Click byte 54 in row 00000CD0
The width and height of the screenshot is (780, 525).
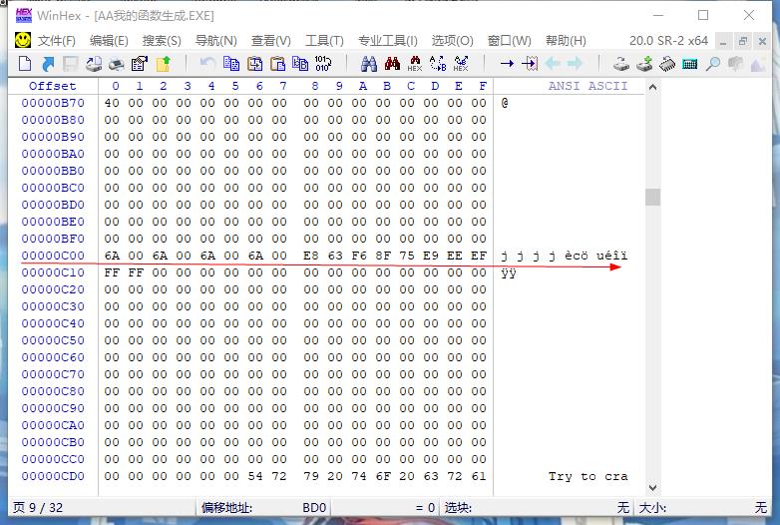255,476
